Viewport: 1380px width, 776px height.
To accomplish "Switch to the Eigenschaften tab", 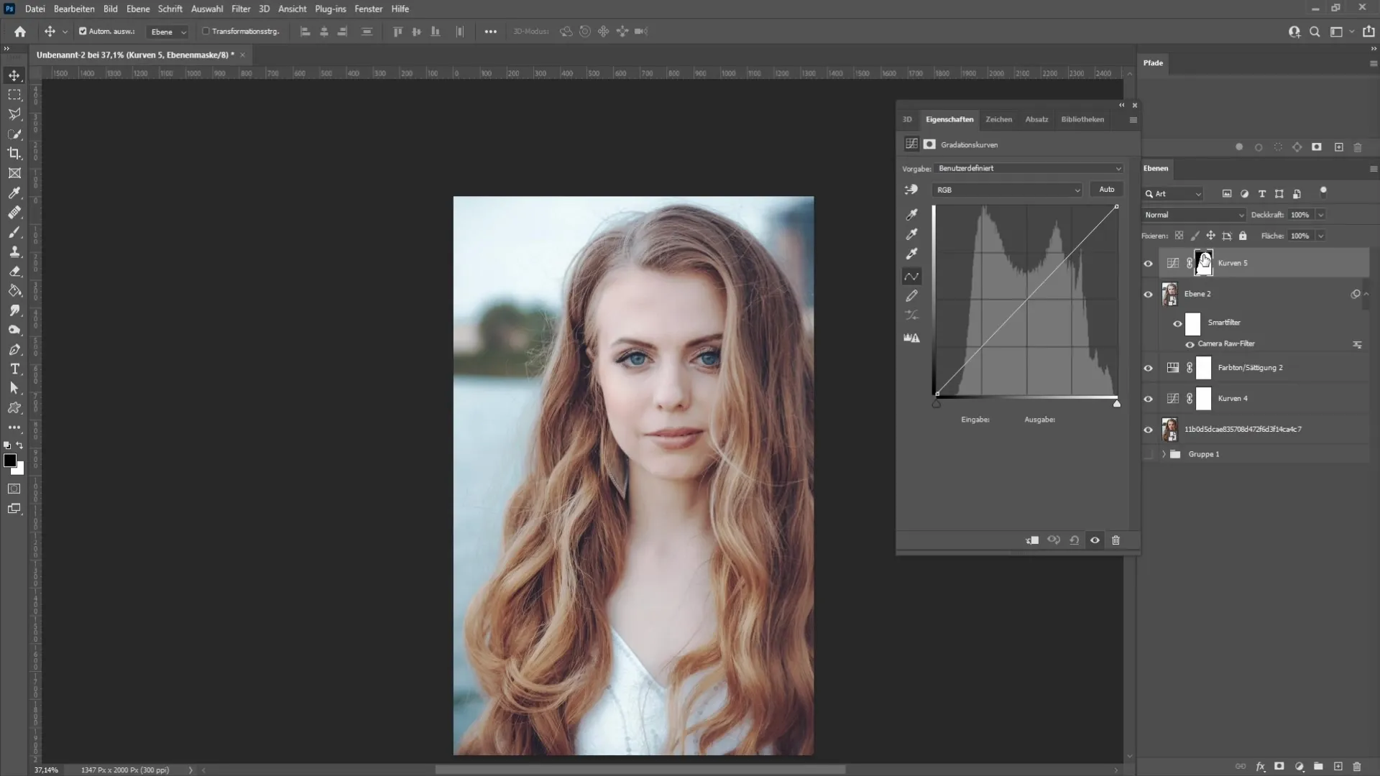I will 949,119.
